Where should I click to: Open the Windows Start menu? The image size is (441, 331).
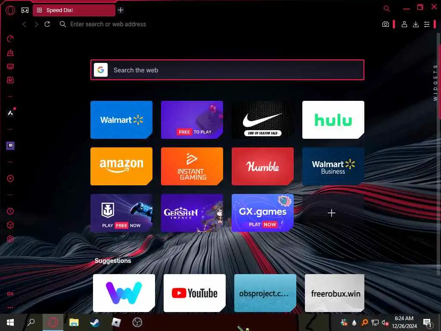(10, 322)
